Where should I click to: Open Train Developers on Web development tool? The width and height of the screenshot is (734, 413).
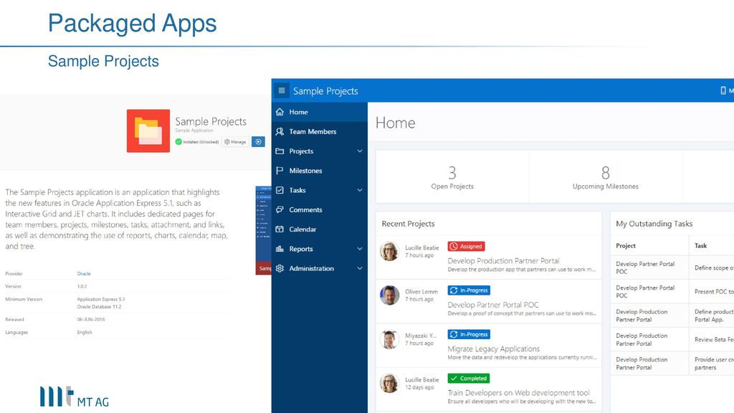click(518, 393)
